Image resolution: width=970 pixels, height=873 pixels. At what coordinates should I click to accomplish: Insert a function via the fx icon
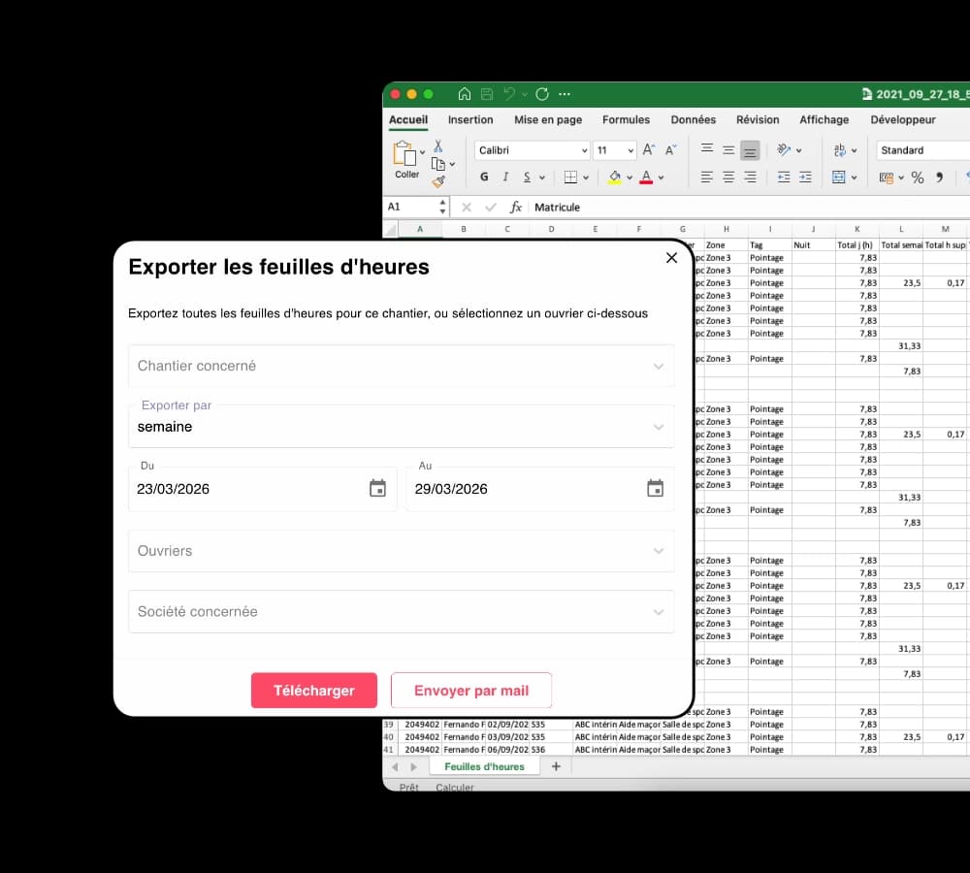coord(517,208)
